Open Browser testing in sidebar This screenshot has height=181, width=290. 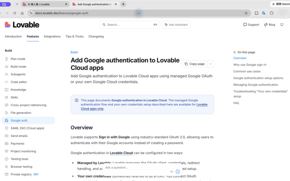point(28,167)
